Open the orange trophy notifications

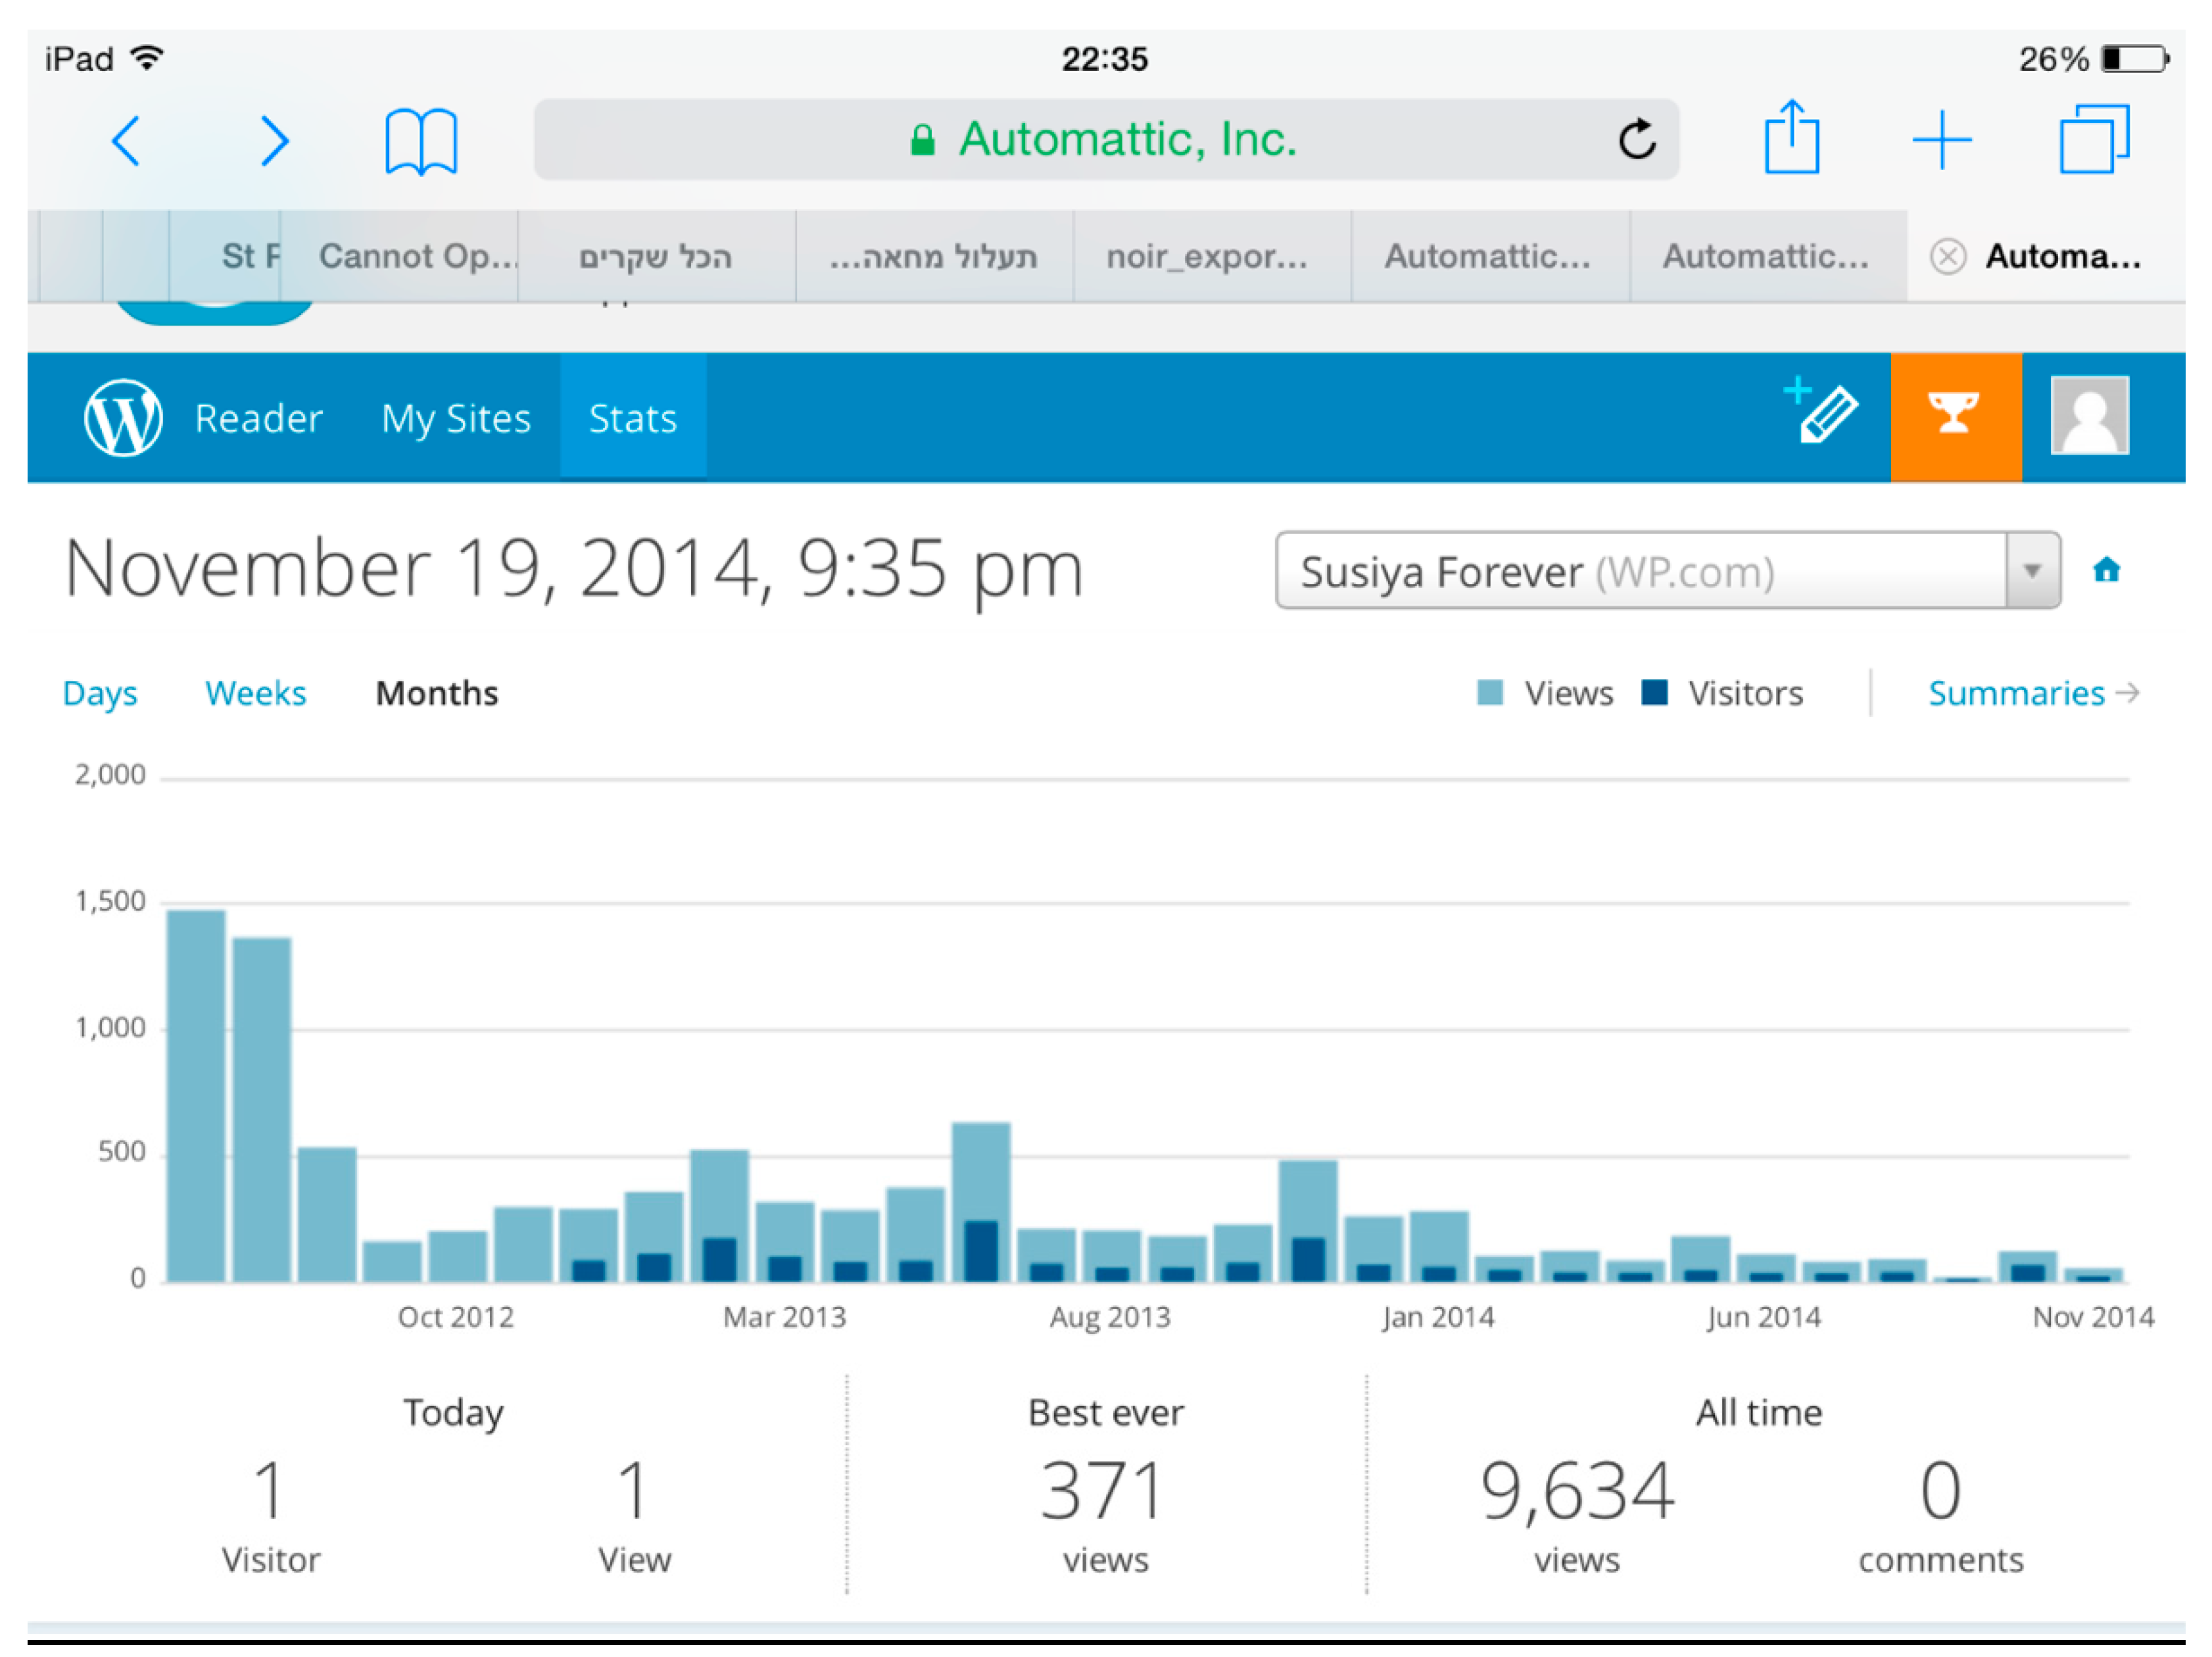click(x=1955, y=415)
